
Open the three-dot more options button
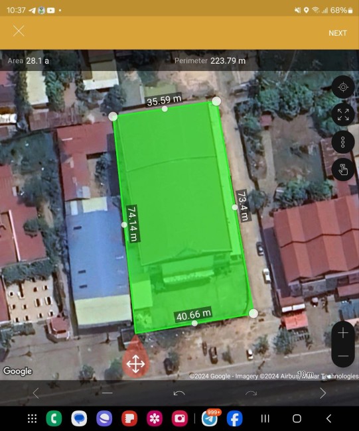coord(343,142)
